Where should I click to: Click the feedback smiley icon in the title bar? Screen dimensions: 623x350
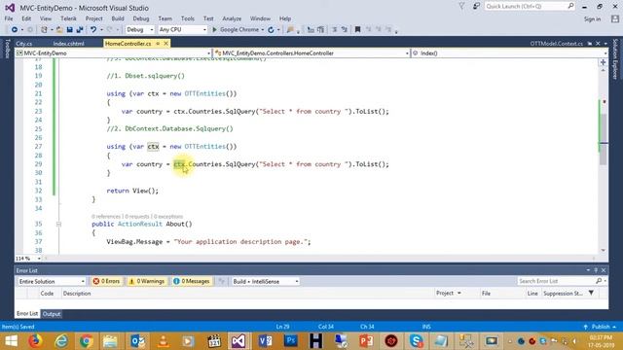tap(476, 7)
